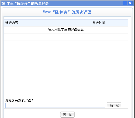135x118 pixels.
Task: Click the 对陈梦诗发表评语 label
Action: click(19, 100)
